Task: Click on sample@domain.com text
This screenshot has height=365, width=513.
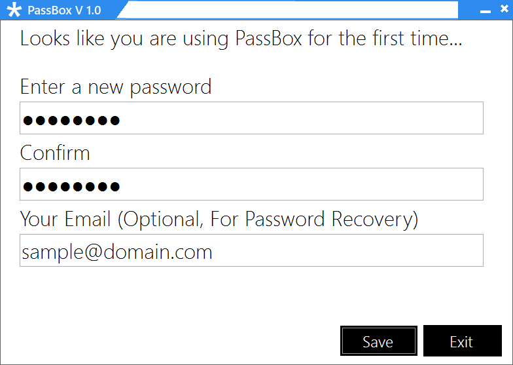Action: point(117,252)
